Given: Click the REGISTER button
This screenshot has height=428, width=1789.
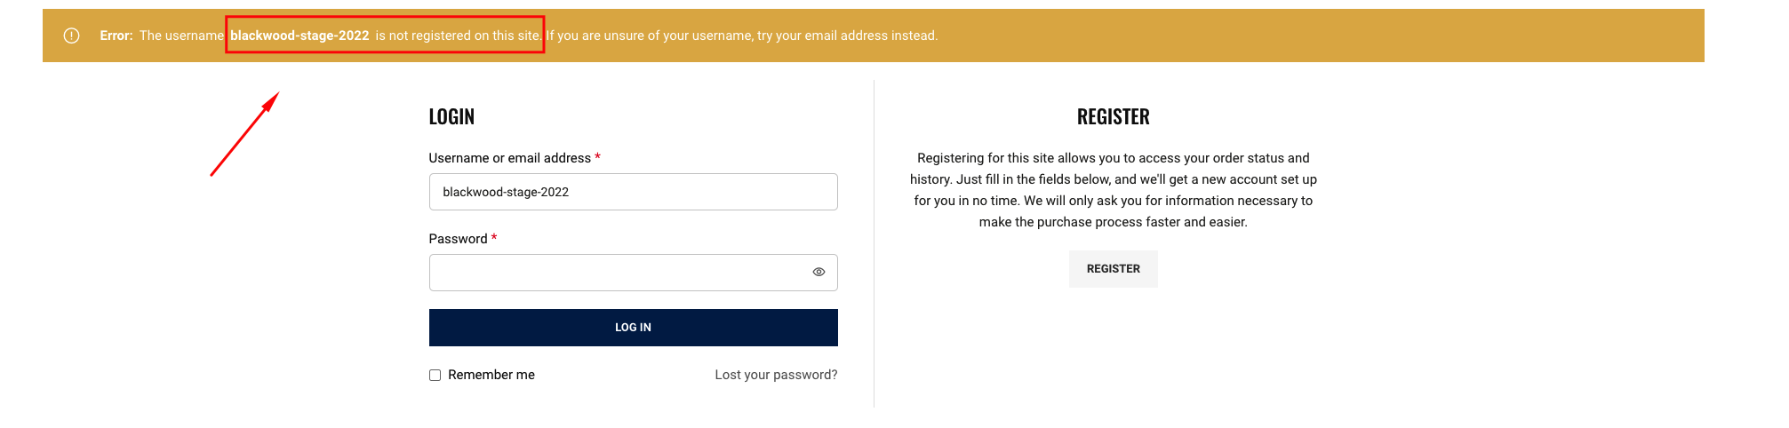Looking at the screenshot, I should click(x=1113, y=269).
